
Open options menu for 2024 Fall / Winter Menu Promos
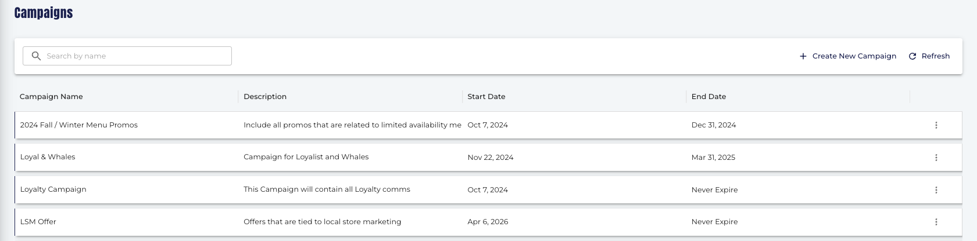[x=936, y=125]
